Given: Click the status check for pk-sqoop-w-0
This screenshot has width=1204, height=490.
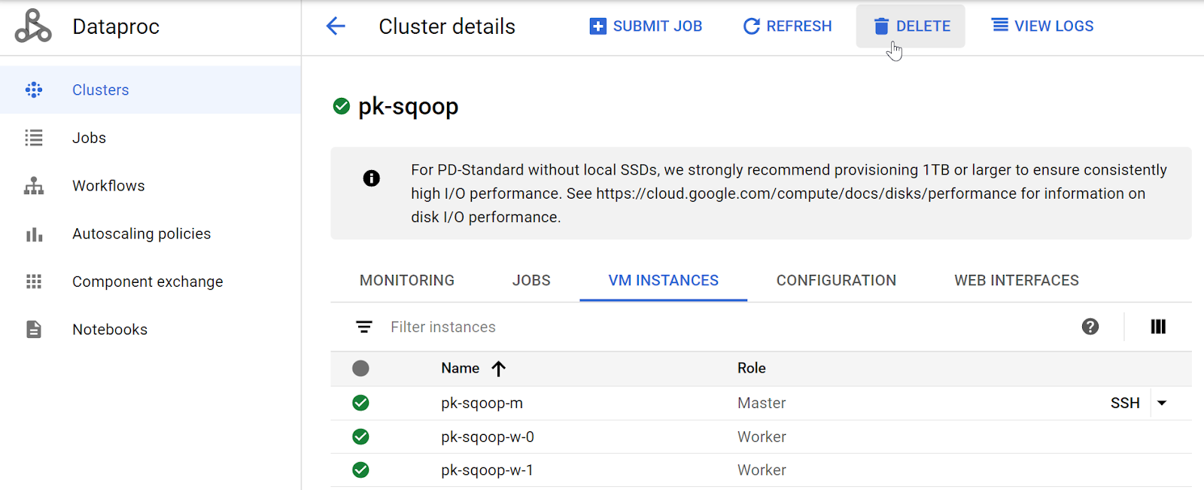Looking at the screenshot, I should pos(361,437).
